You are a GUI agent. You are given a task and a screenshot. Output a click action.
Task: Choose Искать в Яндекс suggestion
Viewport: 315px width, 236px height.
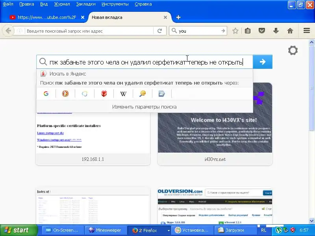coord(145,74)
